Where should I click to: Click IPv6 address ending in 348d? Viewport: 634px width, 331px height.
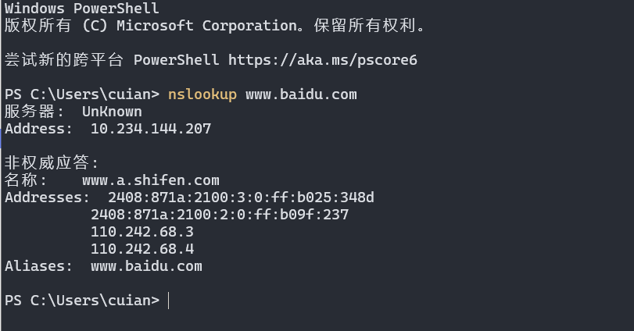click(241, 198)
